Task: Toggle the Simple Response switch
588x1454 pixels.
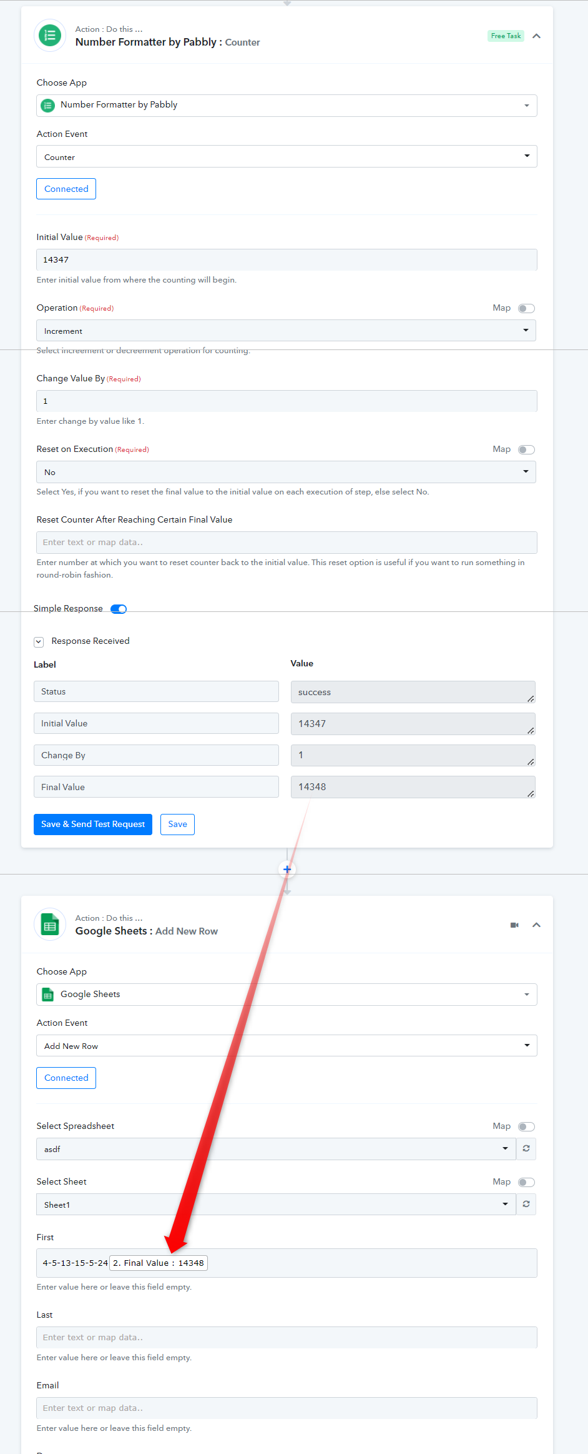Action: coord(119,609)
